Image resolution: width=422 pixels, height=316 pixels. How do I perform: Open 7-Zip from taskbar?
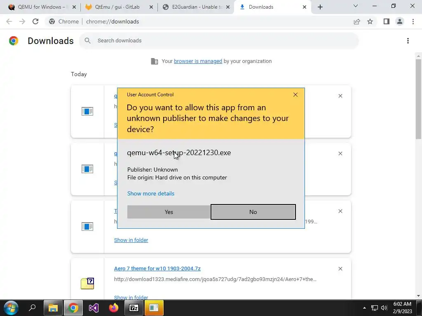134,308
